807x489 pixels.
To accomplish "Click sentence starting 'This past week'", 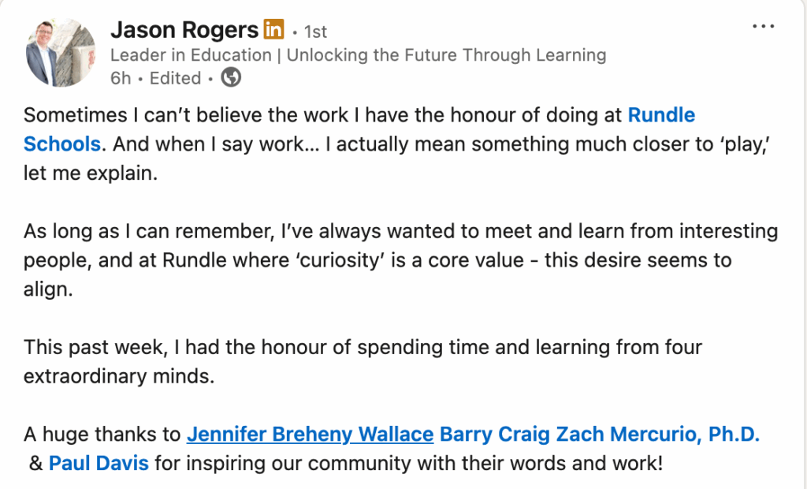I will pyautogui.click(x=363, y=347).
